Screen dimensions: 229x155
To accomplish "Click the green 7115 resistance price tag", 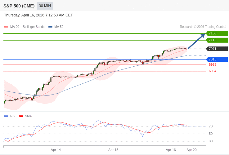I will pyautogui.click(x=217, y=40).
